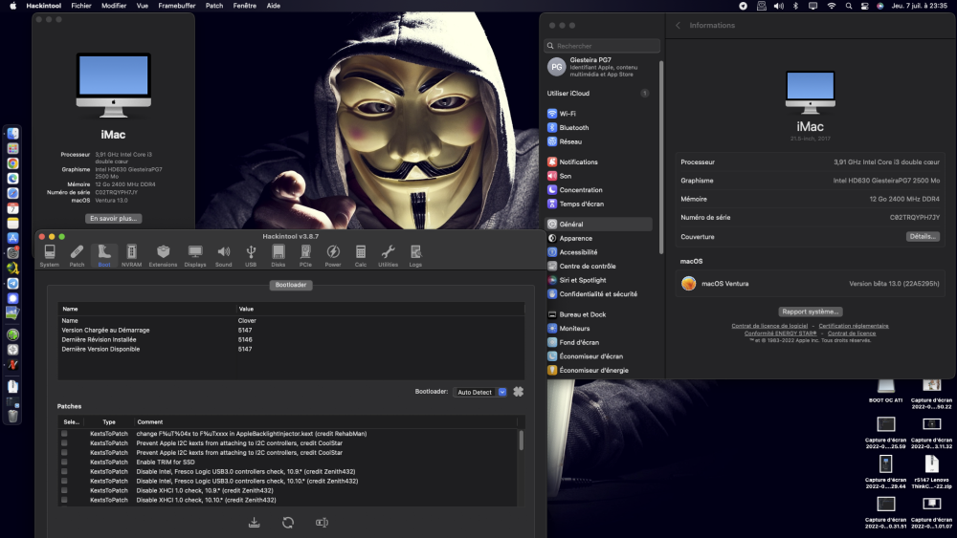The height and width of the screenshot is (538, 957).
Task: Click the Patches scrollbar
Action: coord(522,440)
